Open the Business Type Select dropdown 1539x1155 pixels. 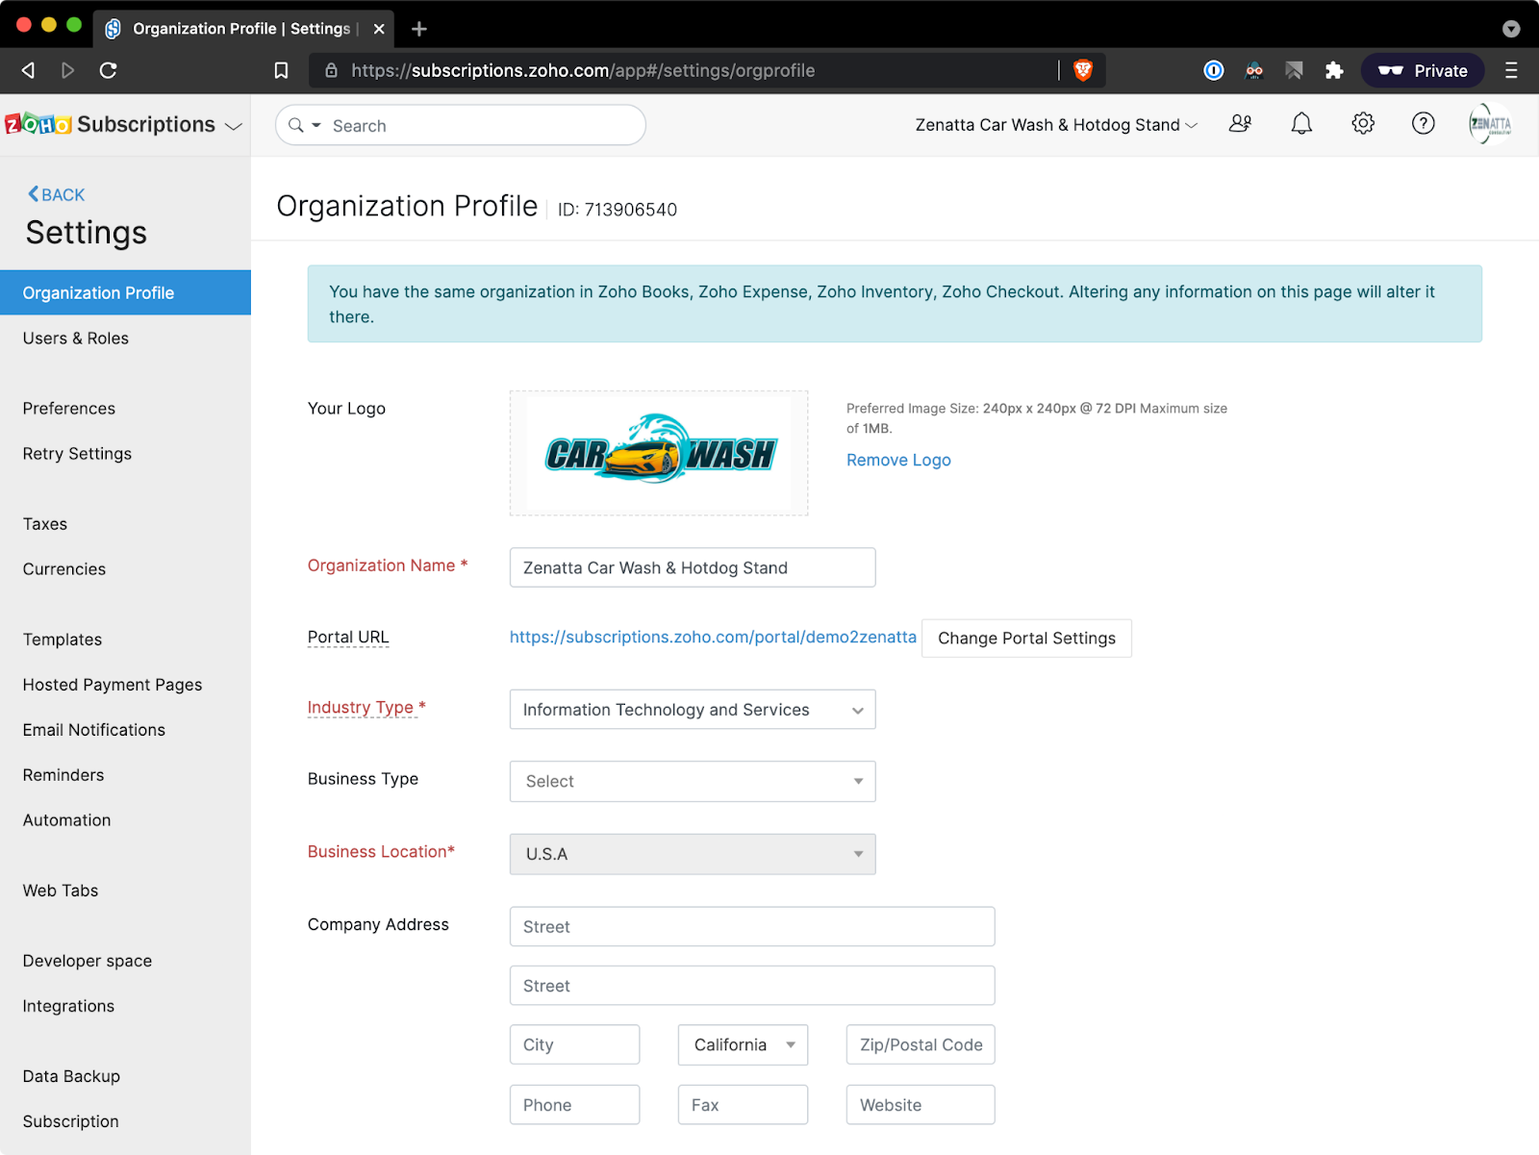pos(693,782)
